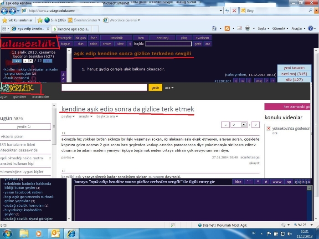
Task: Click the 'yenile' button
Action: (24, 127)
